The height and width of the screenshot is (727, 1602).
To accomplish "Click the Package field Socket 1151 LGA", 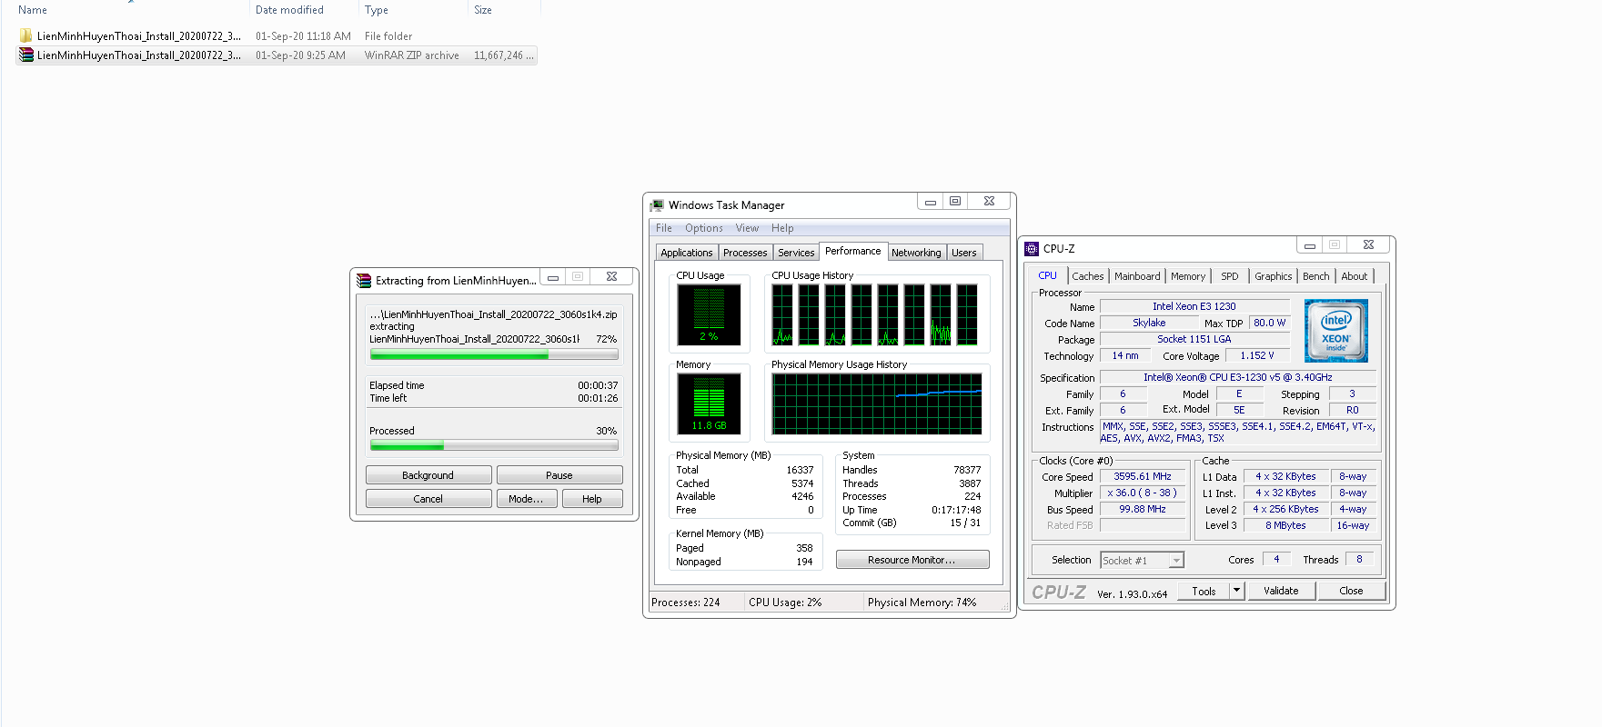I will point(1194,339).
